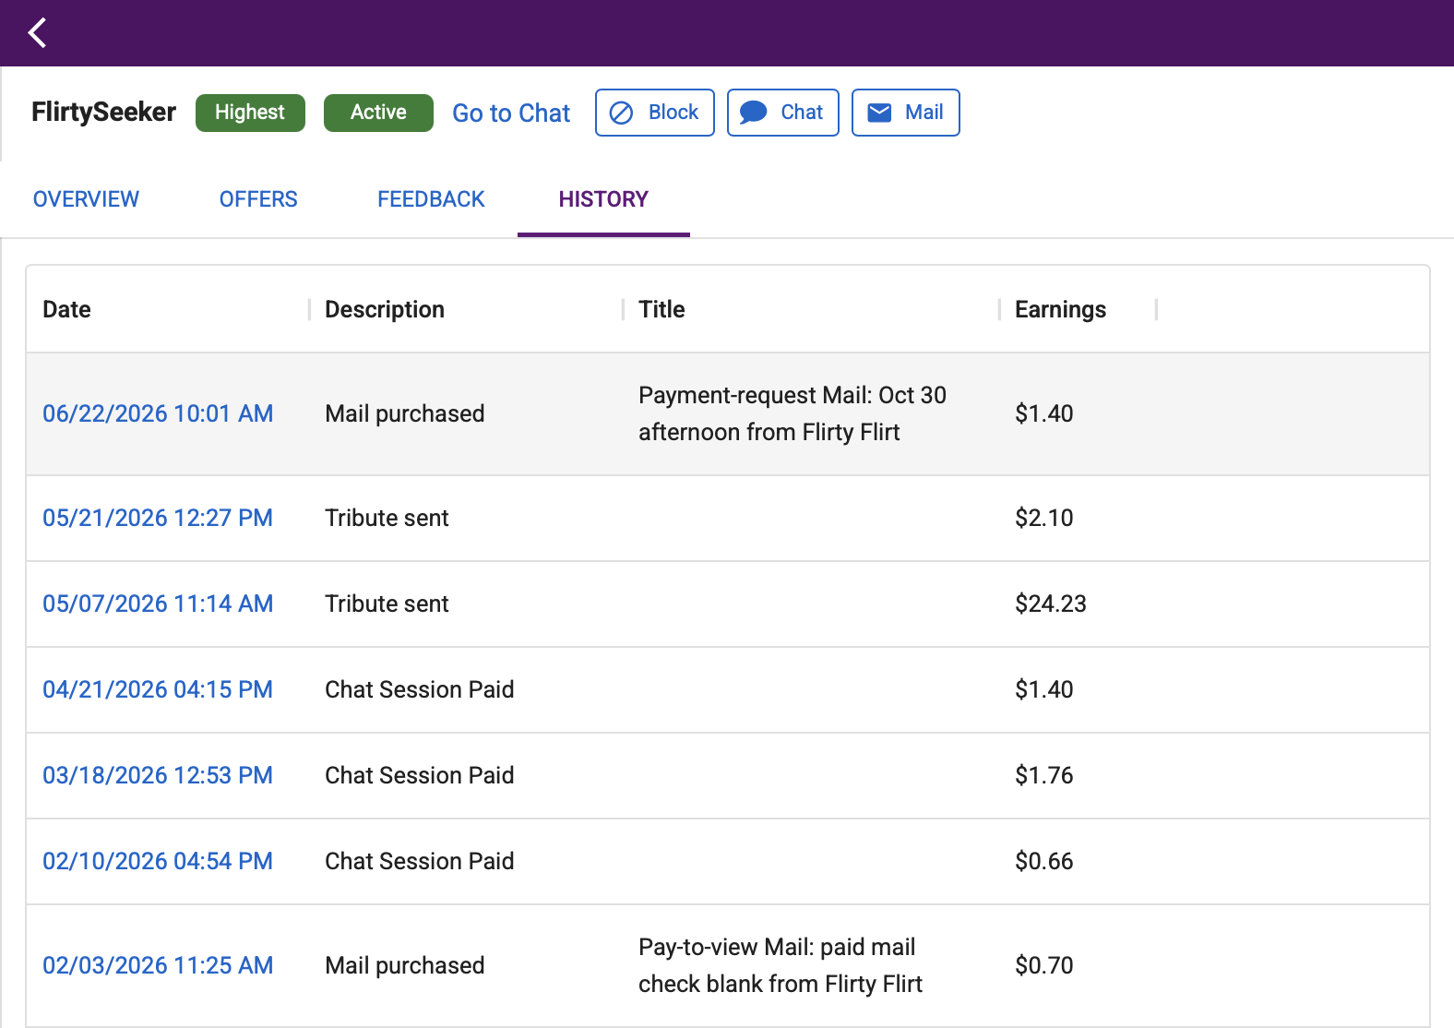Click $1.40 in the 04/21/2026 row
Screen dimensions: 1454x1028
1044,689
